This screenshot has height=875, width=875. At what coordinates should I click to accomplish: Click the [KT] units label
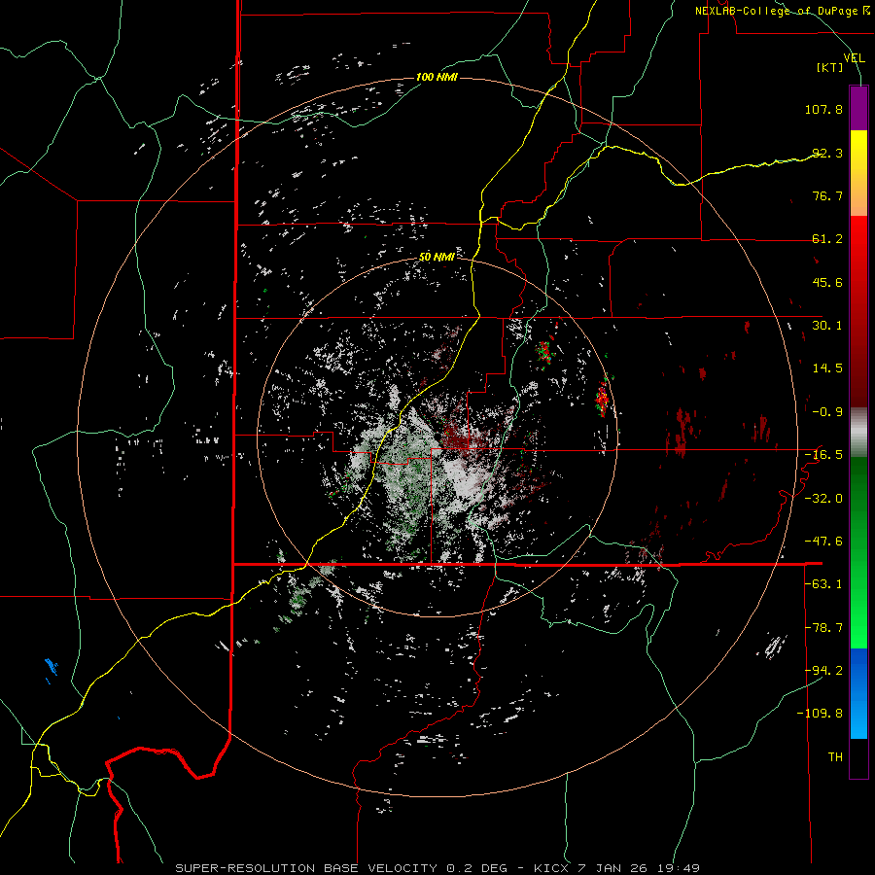tap(830, 67)
